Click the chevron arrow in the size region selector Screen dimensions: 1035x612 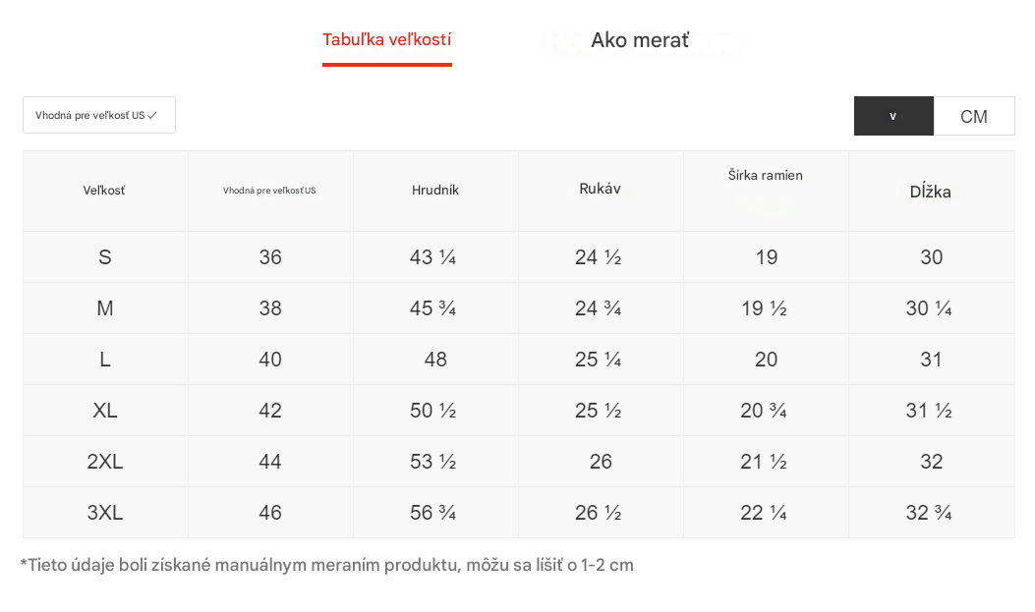(x=152, y=115)
